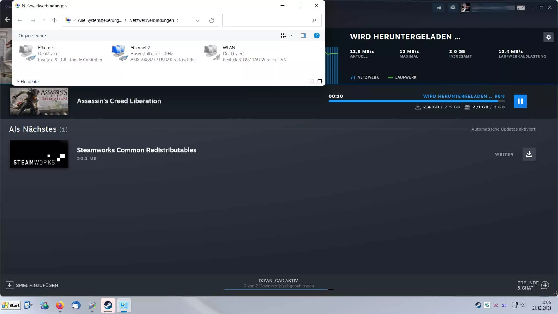
Task: Select the WLAN adapter entry
Action: pos(247,53)
